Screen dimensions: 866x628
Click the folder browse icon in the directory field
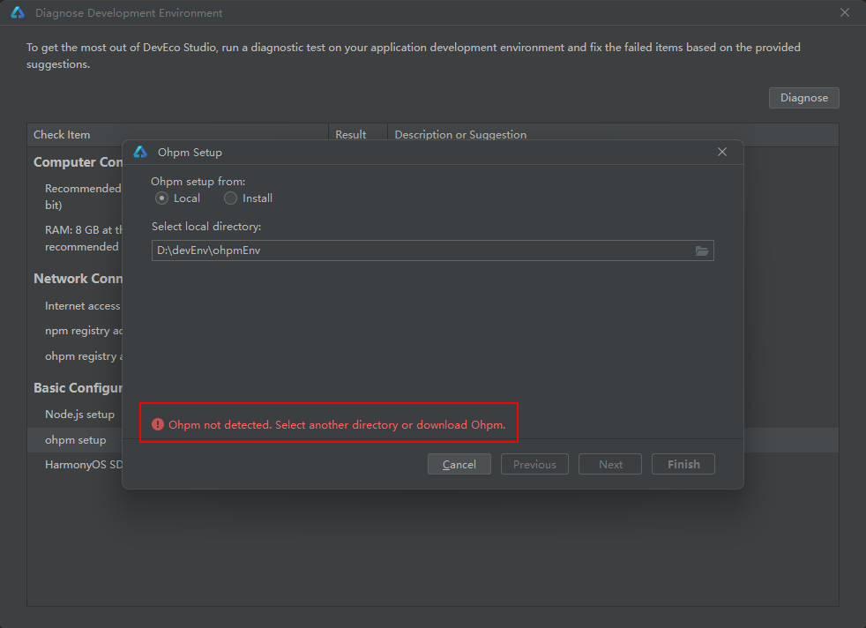click(701, 250)
